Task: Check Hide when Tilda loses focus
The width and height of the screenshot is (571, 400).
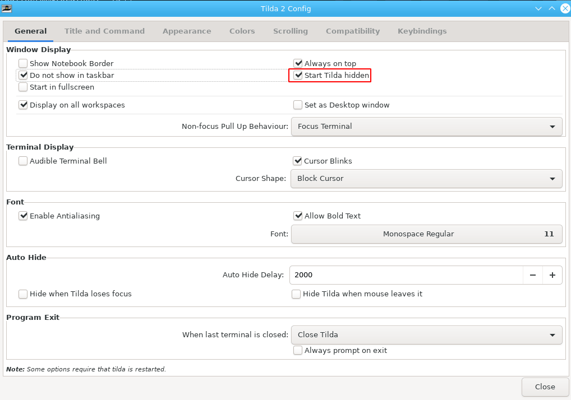Action: click(x=23, y=294)
